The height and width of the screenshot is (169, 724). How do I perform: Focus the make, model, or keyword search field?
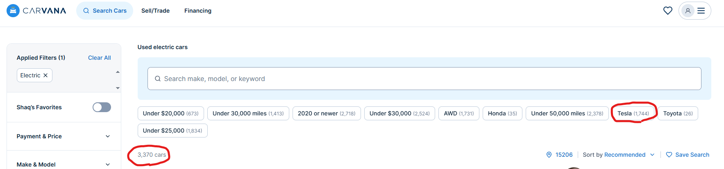[424, 79]
